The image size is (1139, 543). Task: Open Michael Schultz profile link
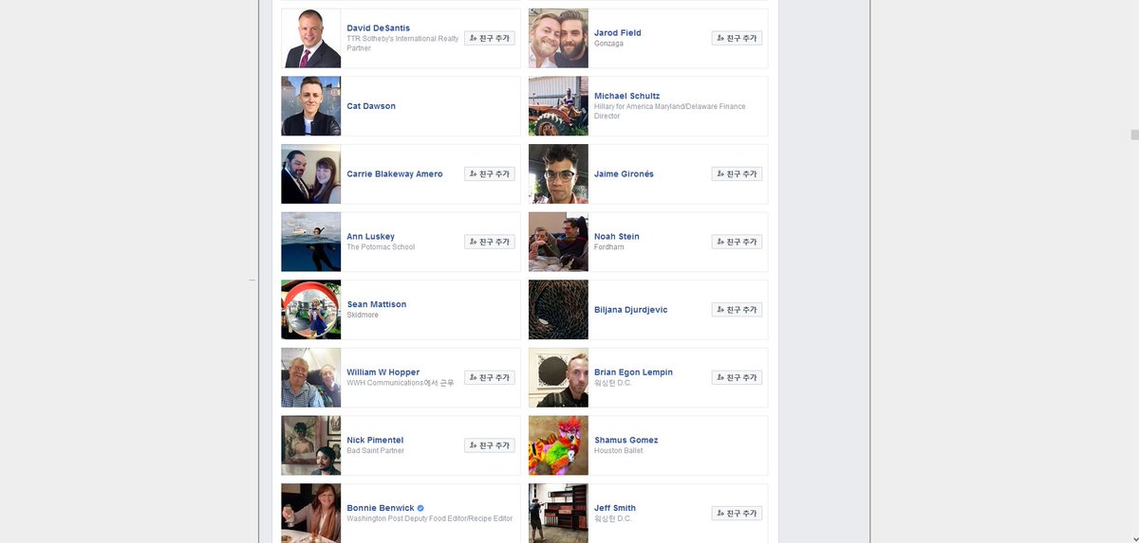[626, 96]
